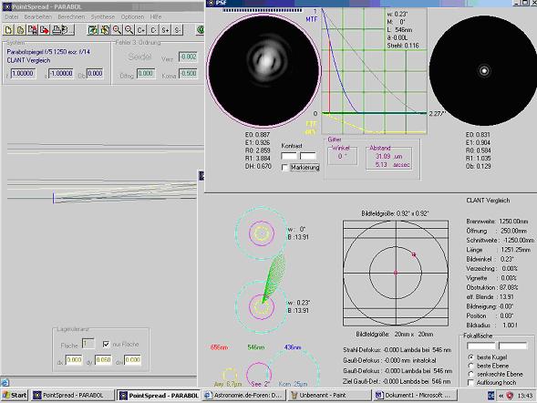The image size is (537, 403).
Task: Click the zoom in magnifier icon
Action: click(117, 30)
